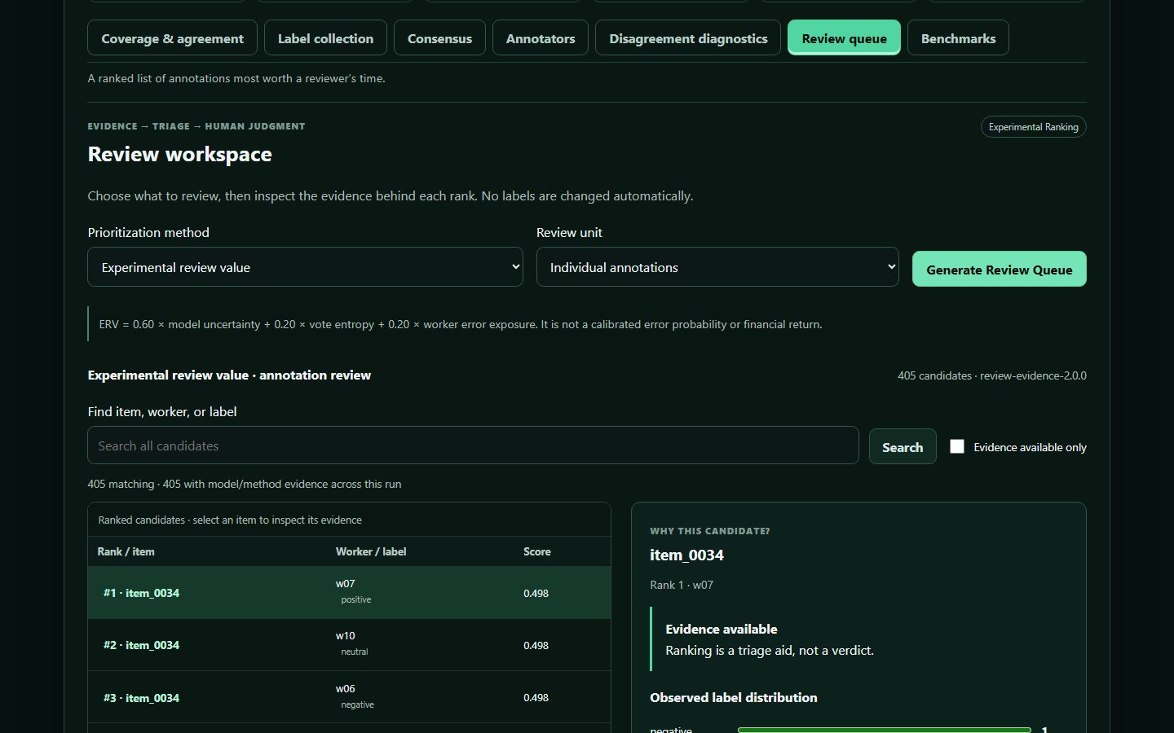This screenshot has height=733, width=1174.
Task: Click the ERV formula description text
Action: click(x=461, y=324)
